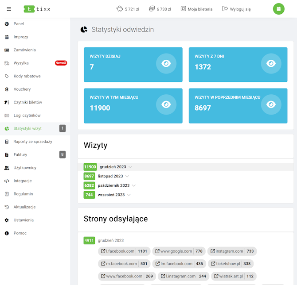Viewport: 297px width, 285px height.
Task: Click the eye icon in Wizyty w tym miesiącu card
Action: pyautogui.click(x=166, y=104)
